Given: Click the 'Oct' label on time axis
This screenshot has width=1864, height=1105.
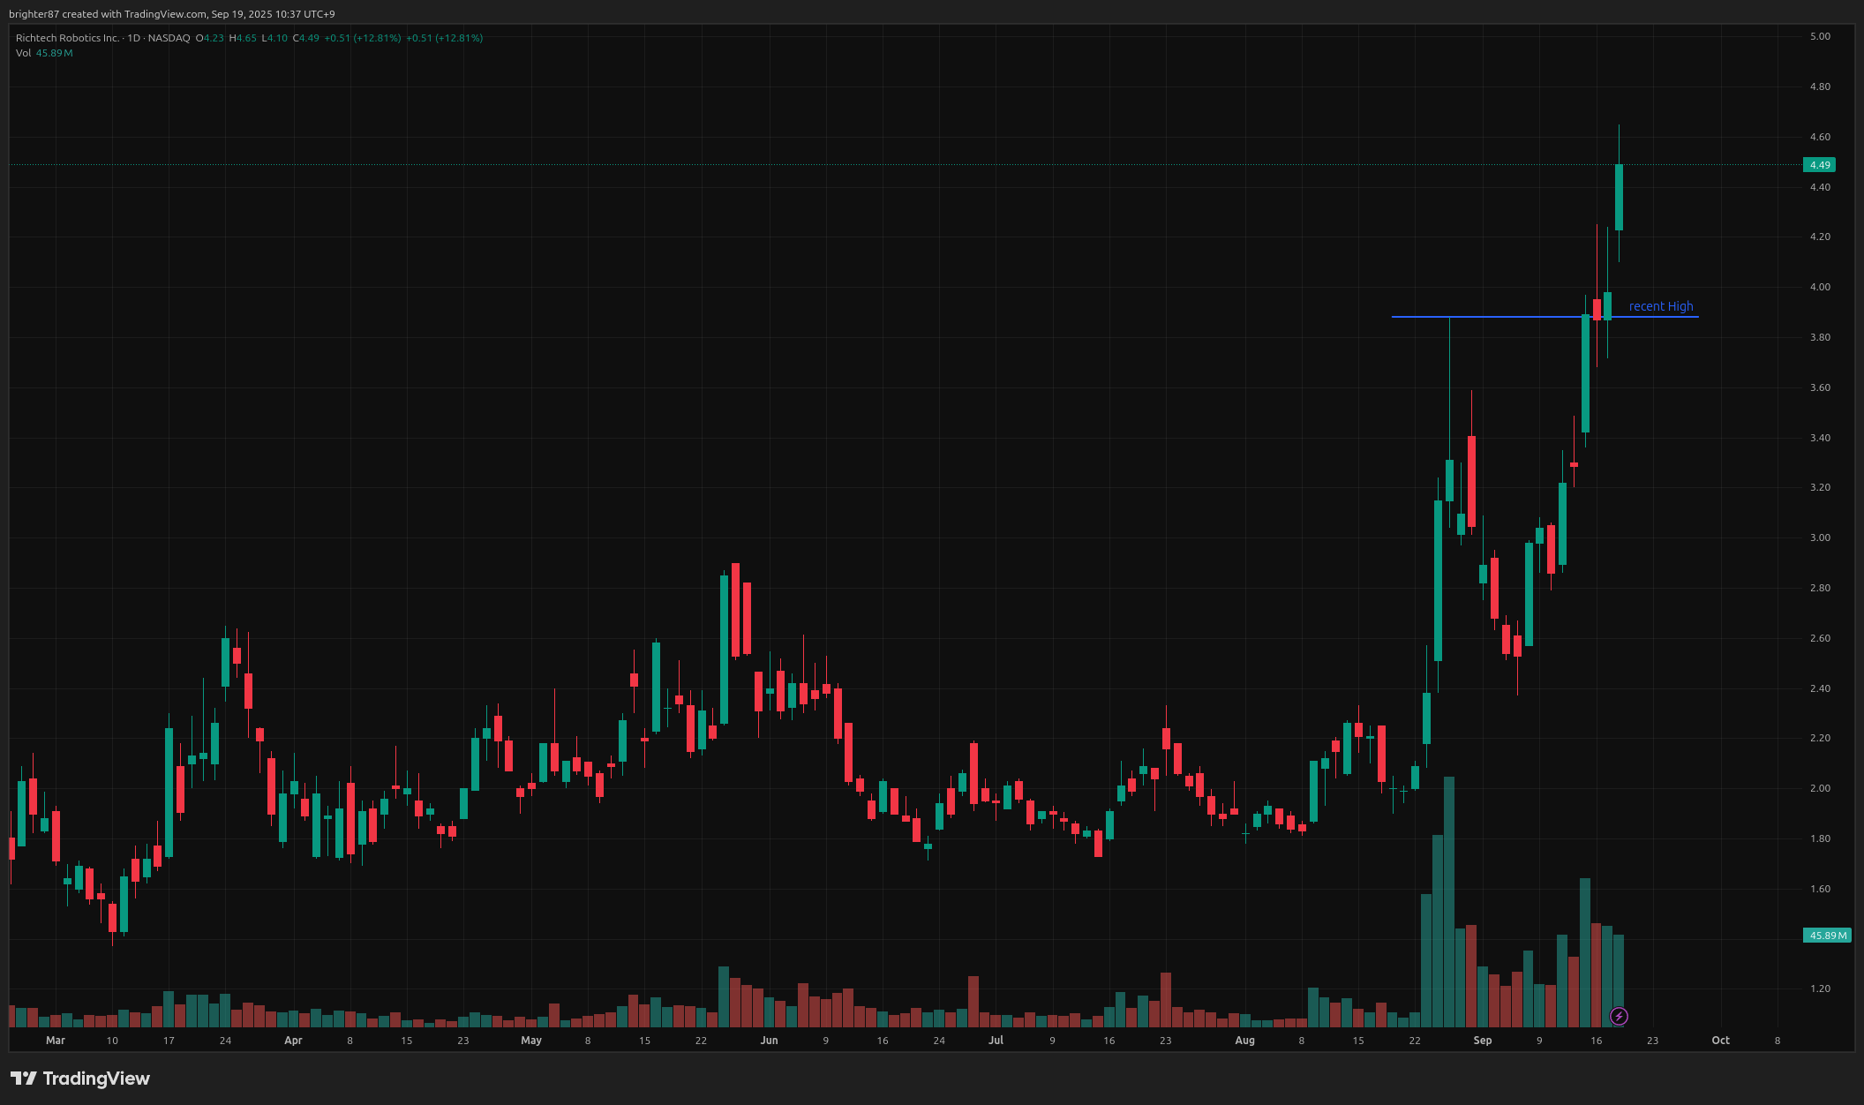Looking at the screenshot, I should 1721,1041.
